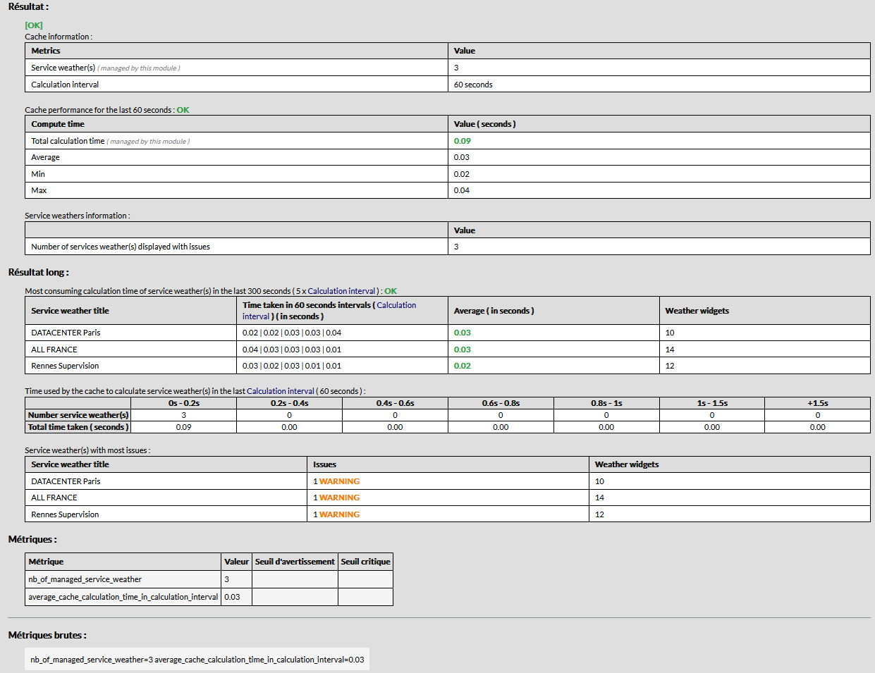
Task: Click the 0s - 0.2s column header
Action: pos(183,403)
